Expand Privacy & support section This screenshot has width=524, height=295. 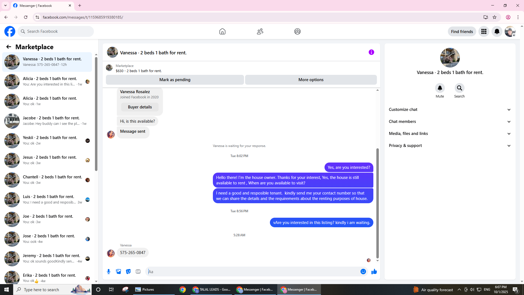[450, 146]
